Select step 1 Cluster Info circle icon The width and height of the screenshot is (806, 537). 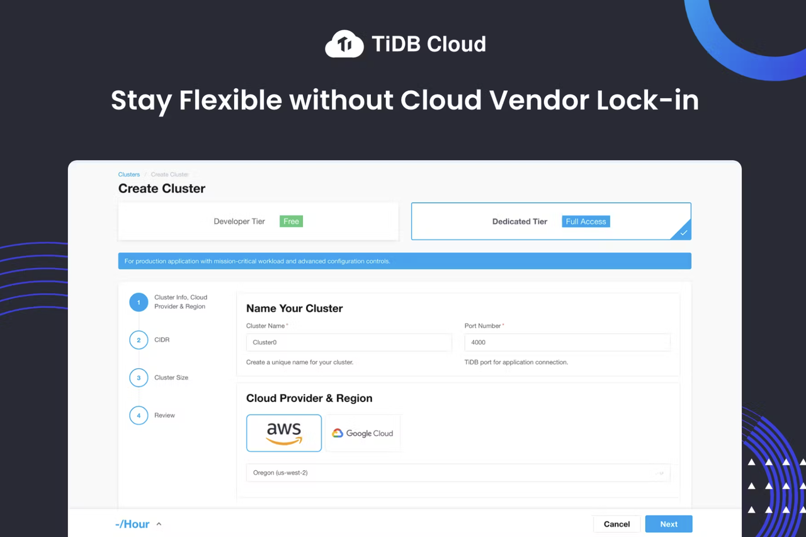139,302
